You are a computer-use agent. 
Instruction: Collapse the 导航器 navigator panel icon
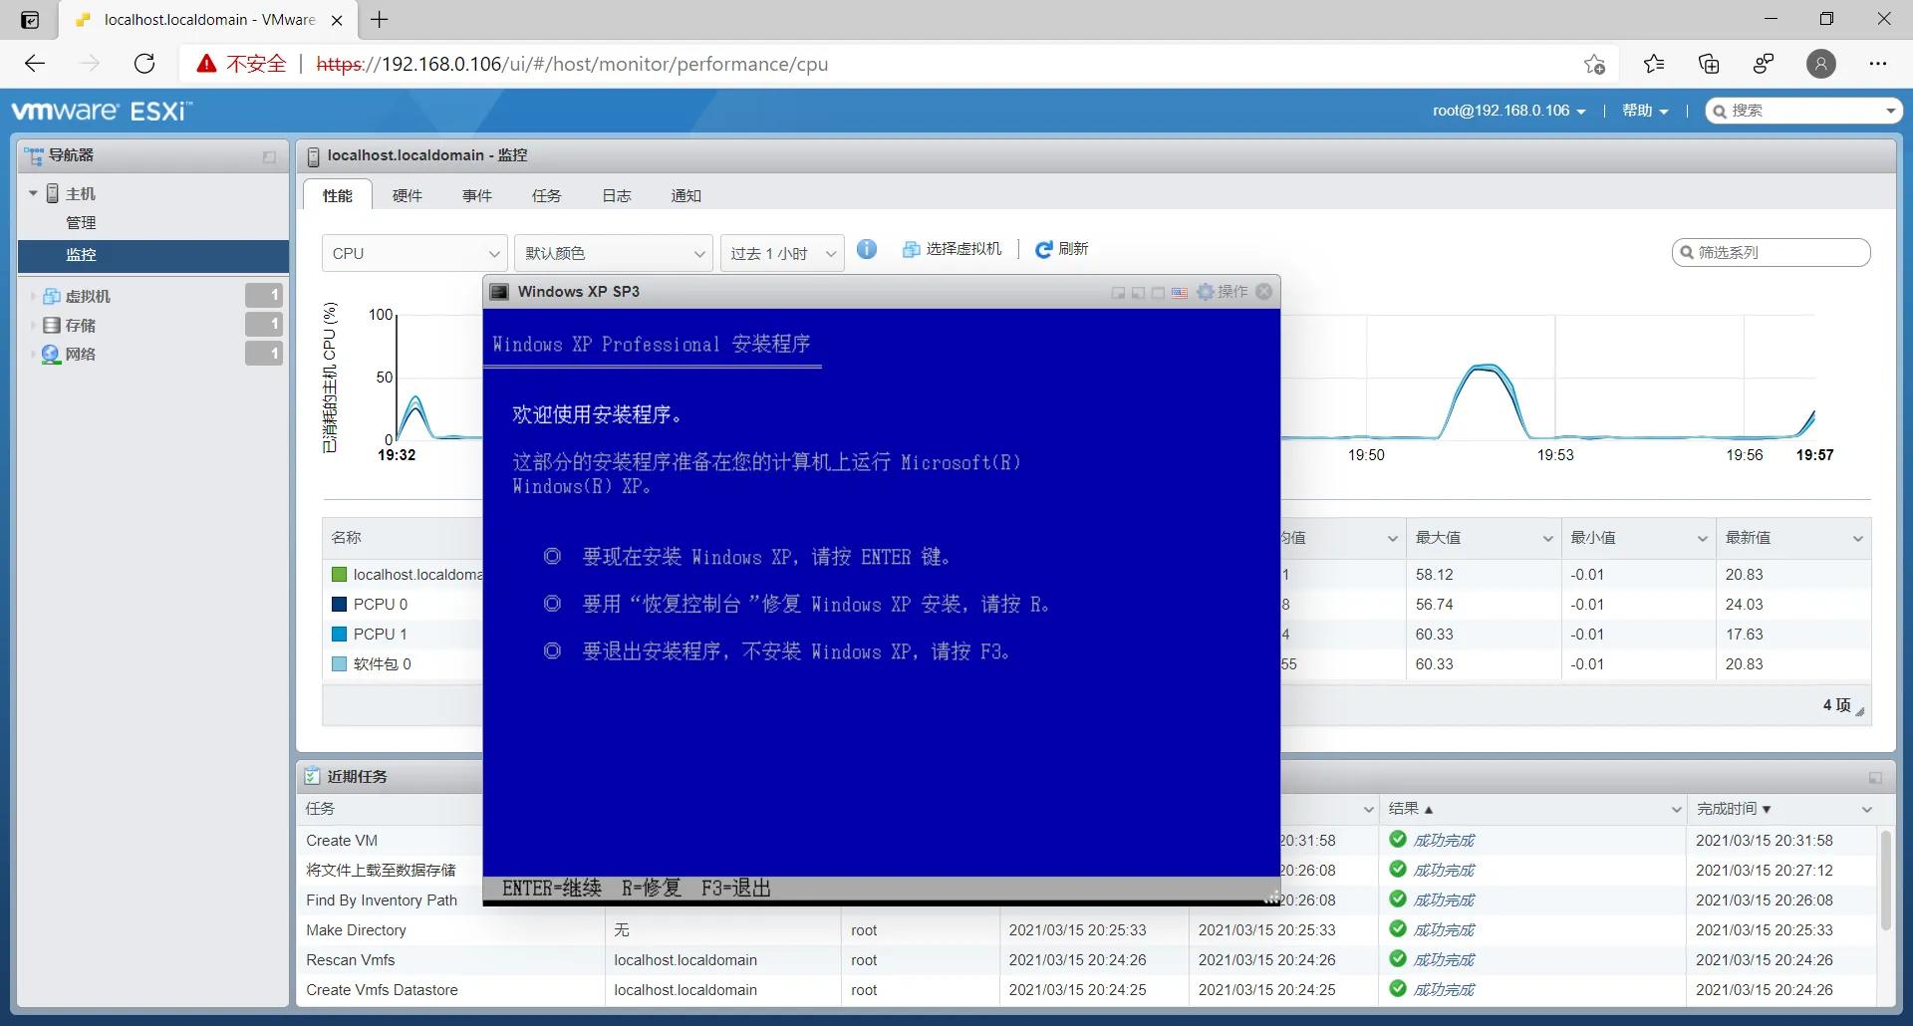[269, 156]
